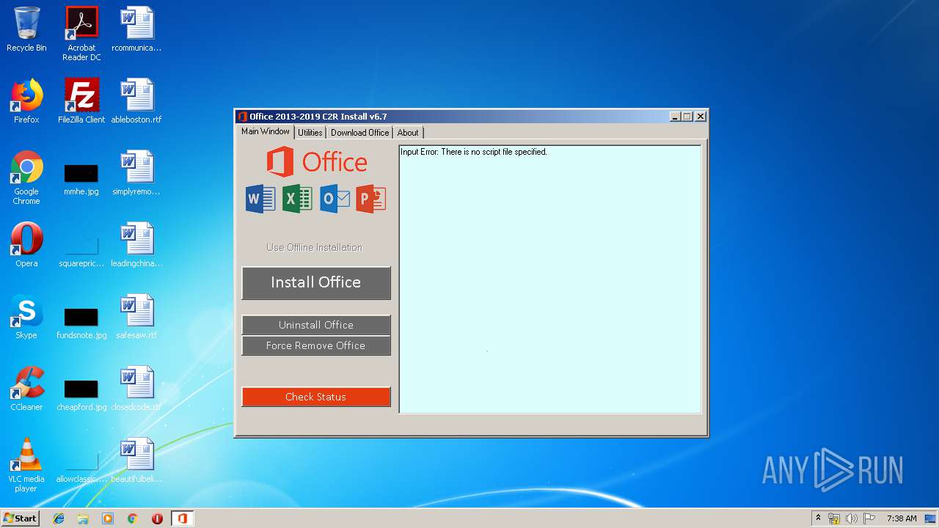Select leadingchina document icon
Image resolution: width=939 pixels, height=528 pixels.
pos(136,245)
